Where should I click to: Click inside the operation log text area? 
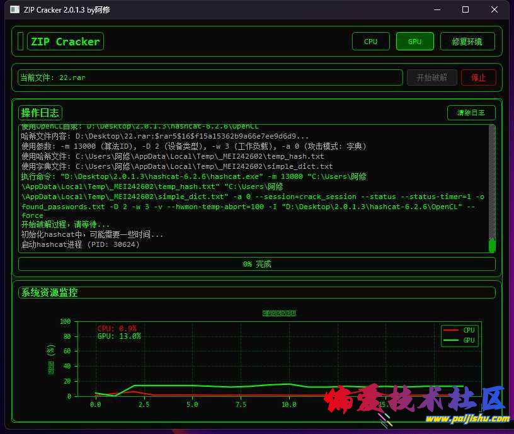pos(252,189)
